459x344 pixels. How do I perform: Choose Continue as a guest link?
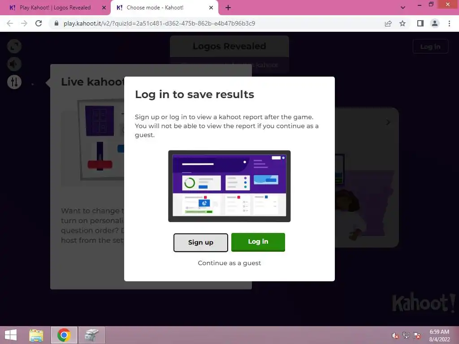[229, 263]
